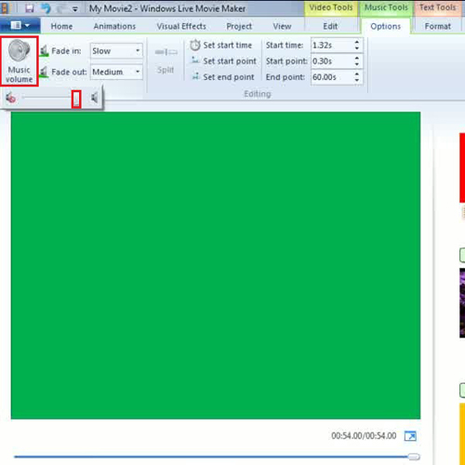Toggle full screen preview icon
The height and width of the screenshot is (465, 465).
[410, 436]
